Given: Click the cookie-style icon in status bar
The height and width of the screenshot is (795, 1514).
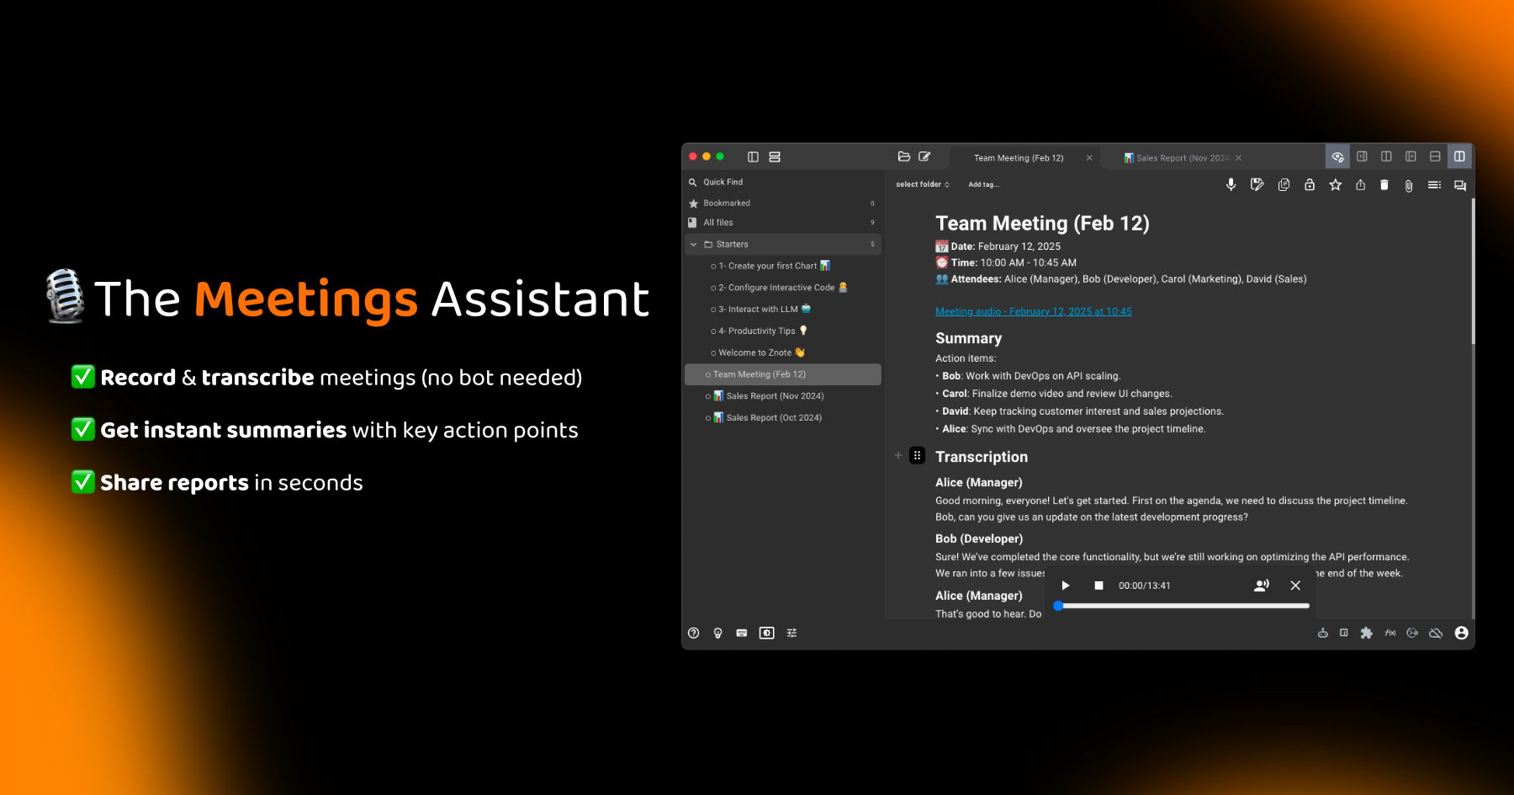Looking at the screenshot, I should click(x=1412, y=633).
